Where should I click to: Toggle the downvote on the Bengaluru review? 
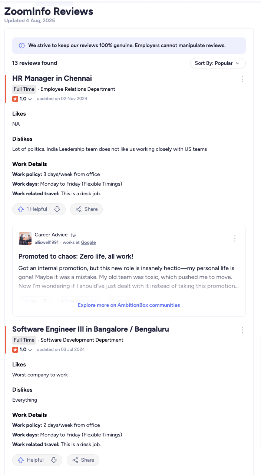[x=54, y=460]
